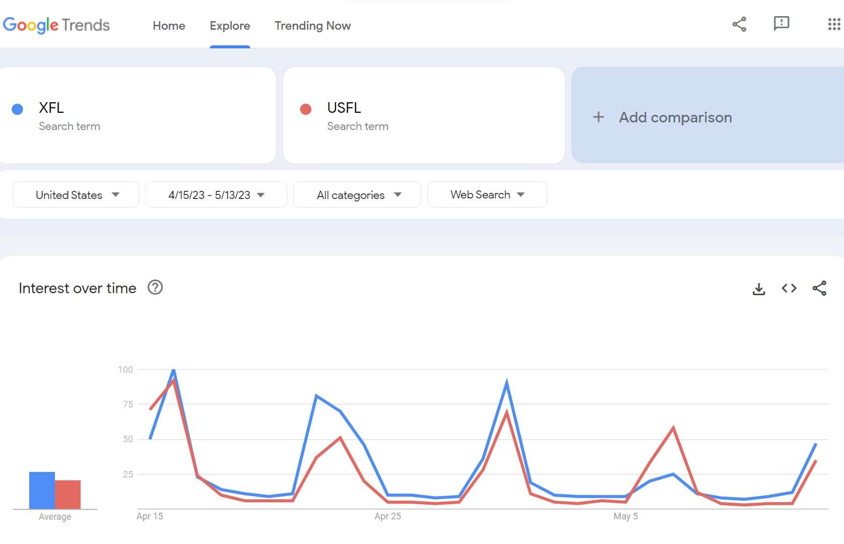The image size is (844, 544).
Task: Select the Explore tab
Action: coord(230,26)
